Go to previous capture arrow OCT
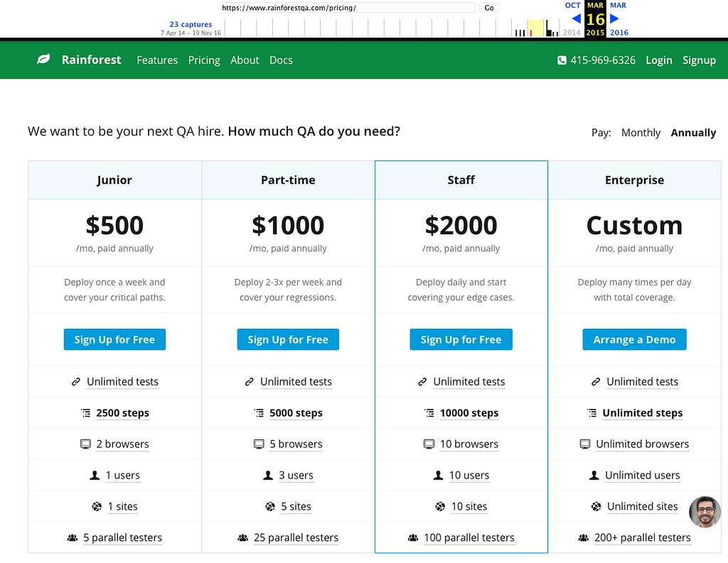 pos(576,18)
